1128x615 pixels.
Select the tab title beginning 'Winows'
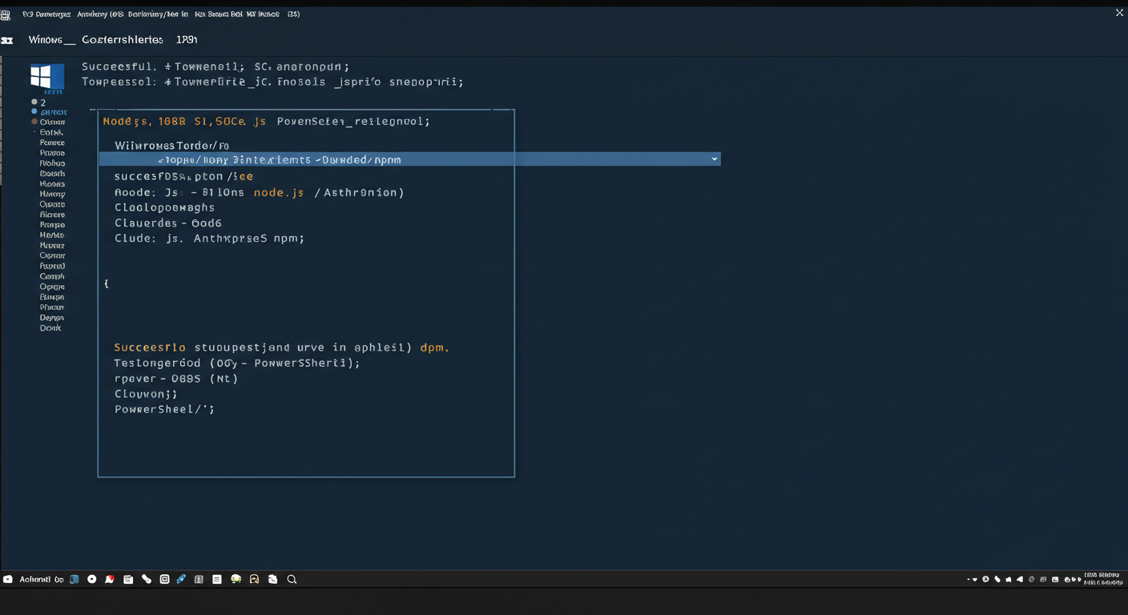(x=112, y=39)
